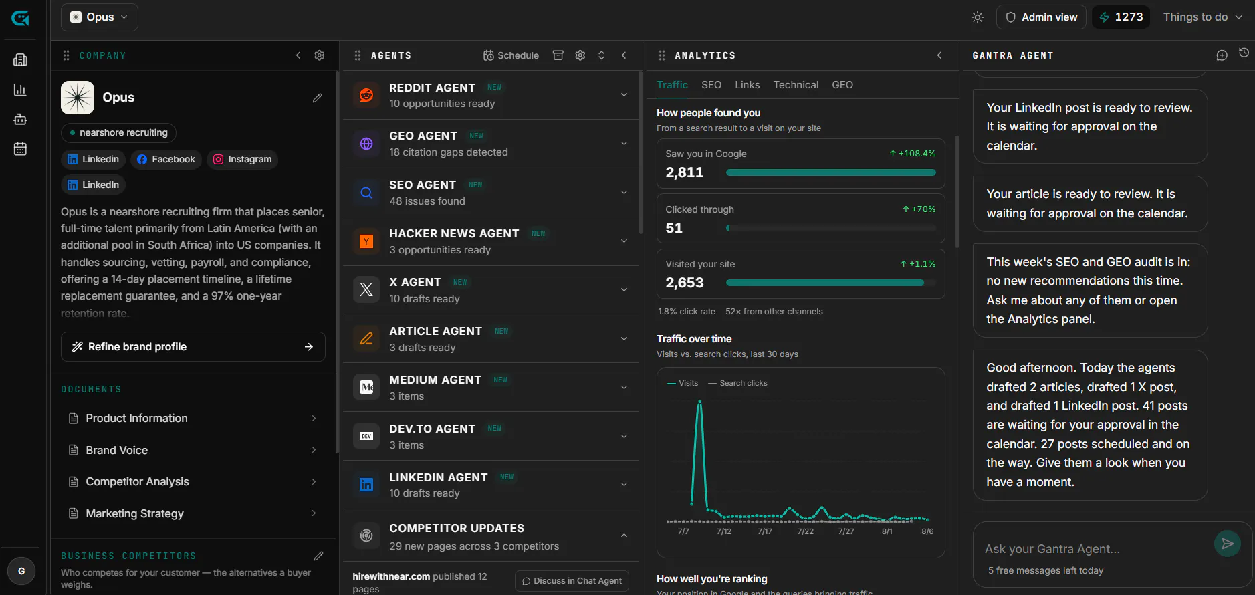Open the Competitor Analysis document
Screen dimensions: 1255x595
click(193, 482)
